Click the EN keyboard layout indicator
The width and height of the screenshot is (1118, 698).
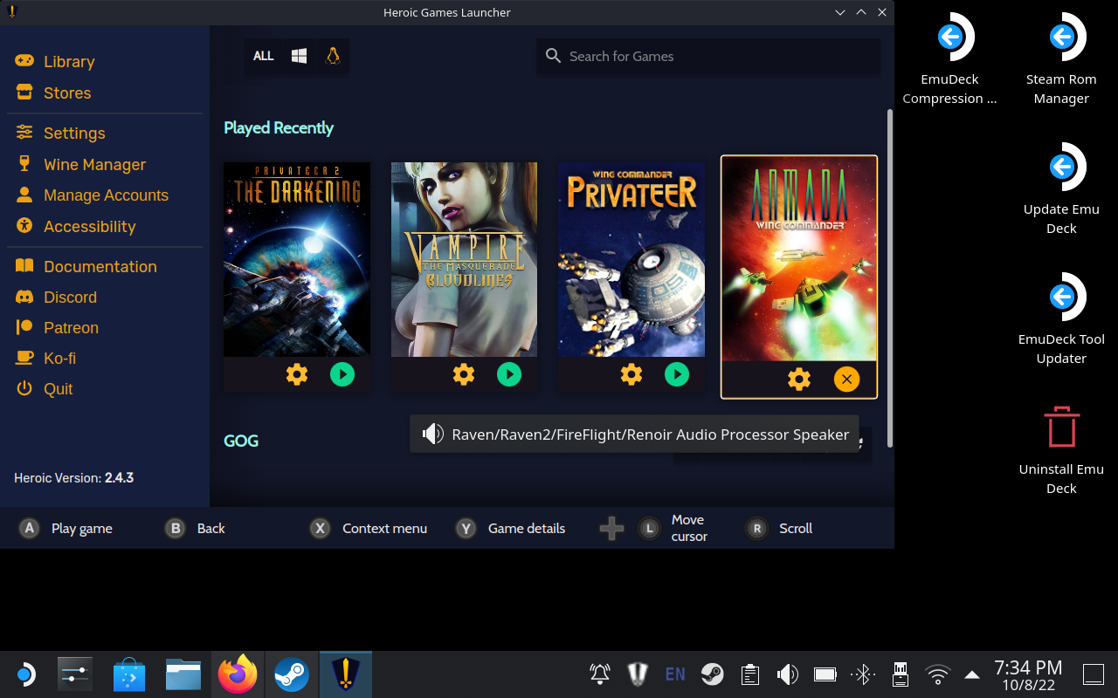(675, 674)
